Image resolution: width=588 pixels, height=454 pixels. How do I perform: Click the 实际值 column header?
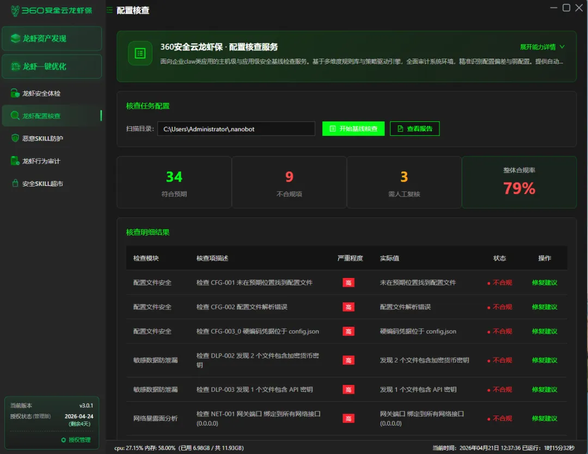click(x=389, y=258)
